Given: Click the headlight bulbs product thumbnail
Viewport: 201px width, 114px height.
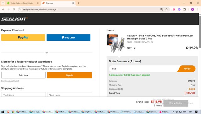Looking at the screenshot, I should pos(116,43).
